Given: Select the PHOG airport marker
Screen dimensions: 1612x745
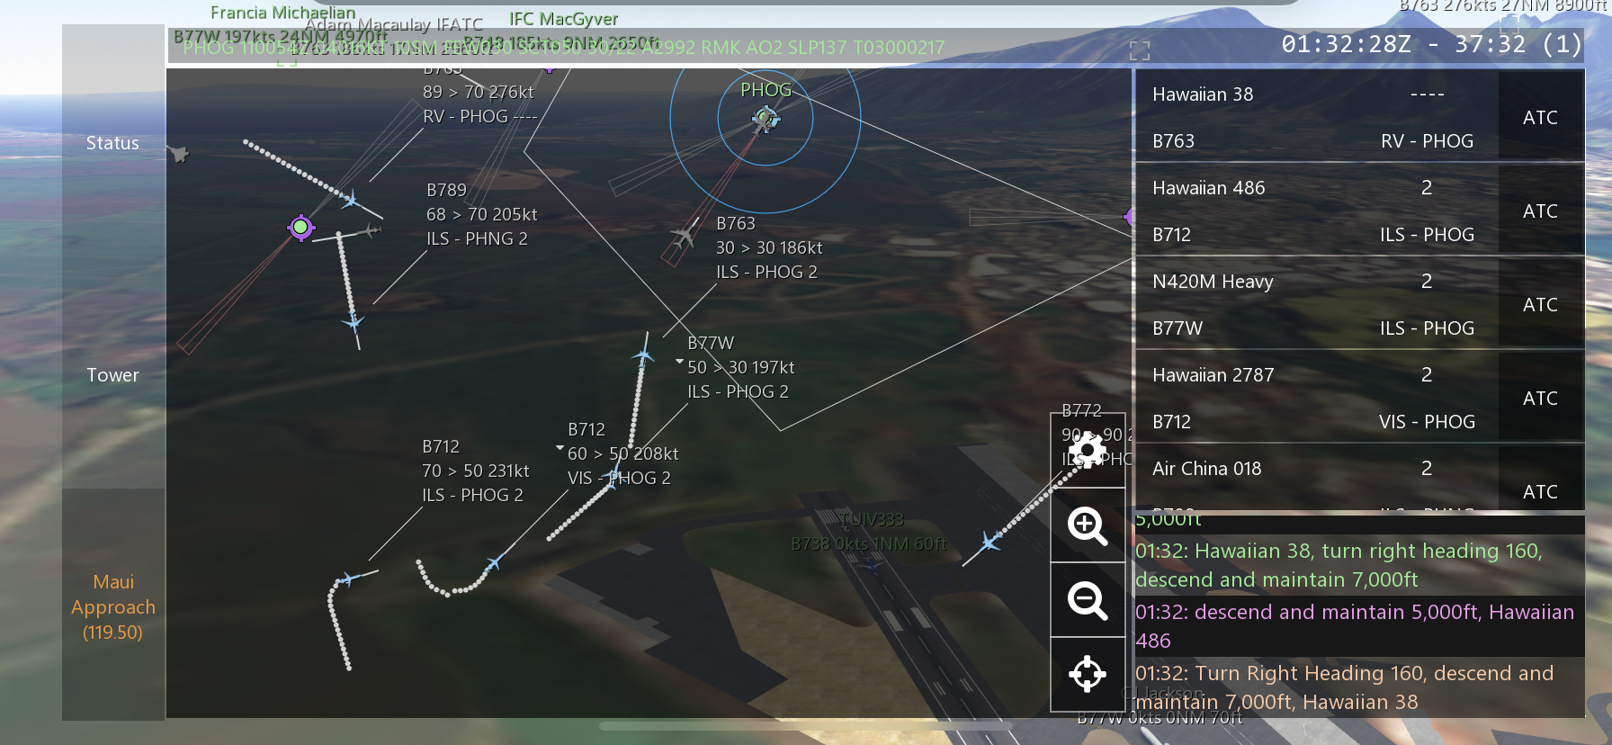Looking at the screenshot, I should pos(766,118).
